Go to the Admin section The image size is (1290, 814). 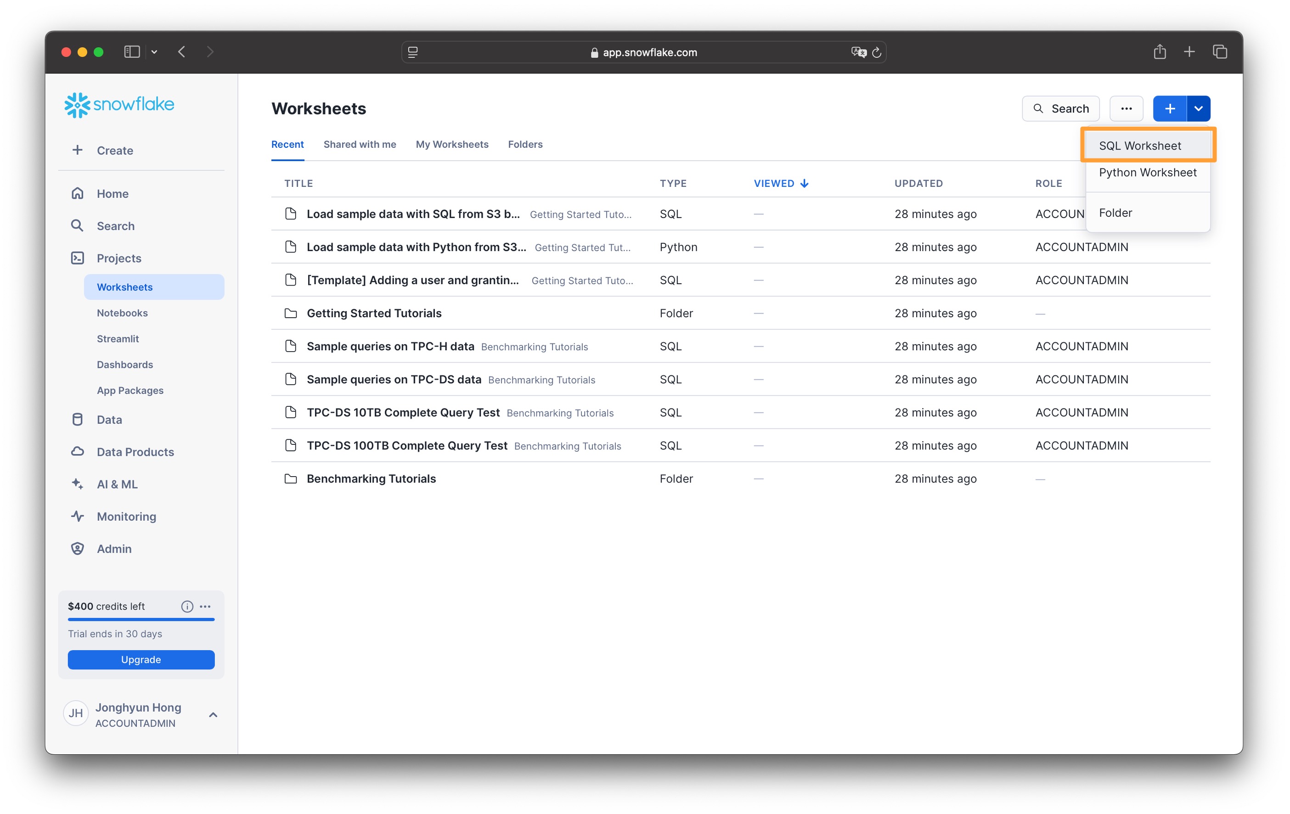pos(113,548)
